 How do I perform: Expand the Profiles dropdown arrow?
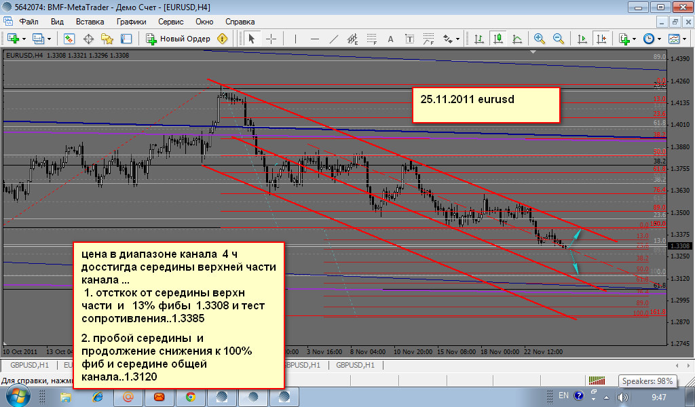[49, 39]
